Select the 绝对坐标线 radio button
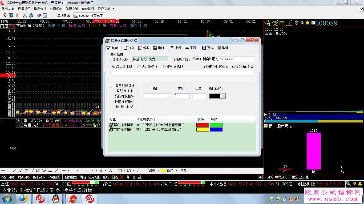The height and width of the screenshot is (204, 364). point(139,67)
